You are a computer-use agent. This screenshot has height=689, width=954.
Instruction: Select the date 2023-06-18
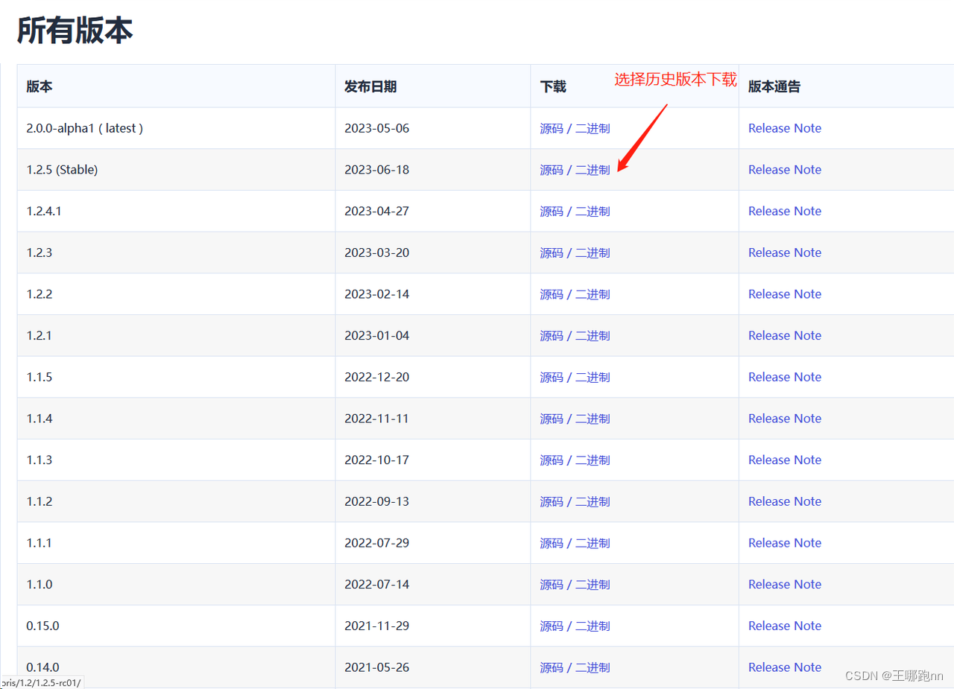[377, 170]
